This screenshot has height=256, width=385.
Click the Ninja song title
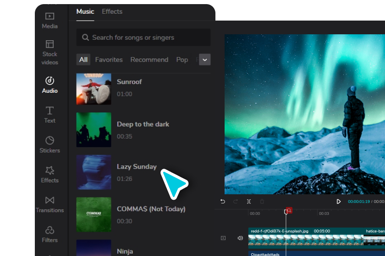click(125, 251)
